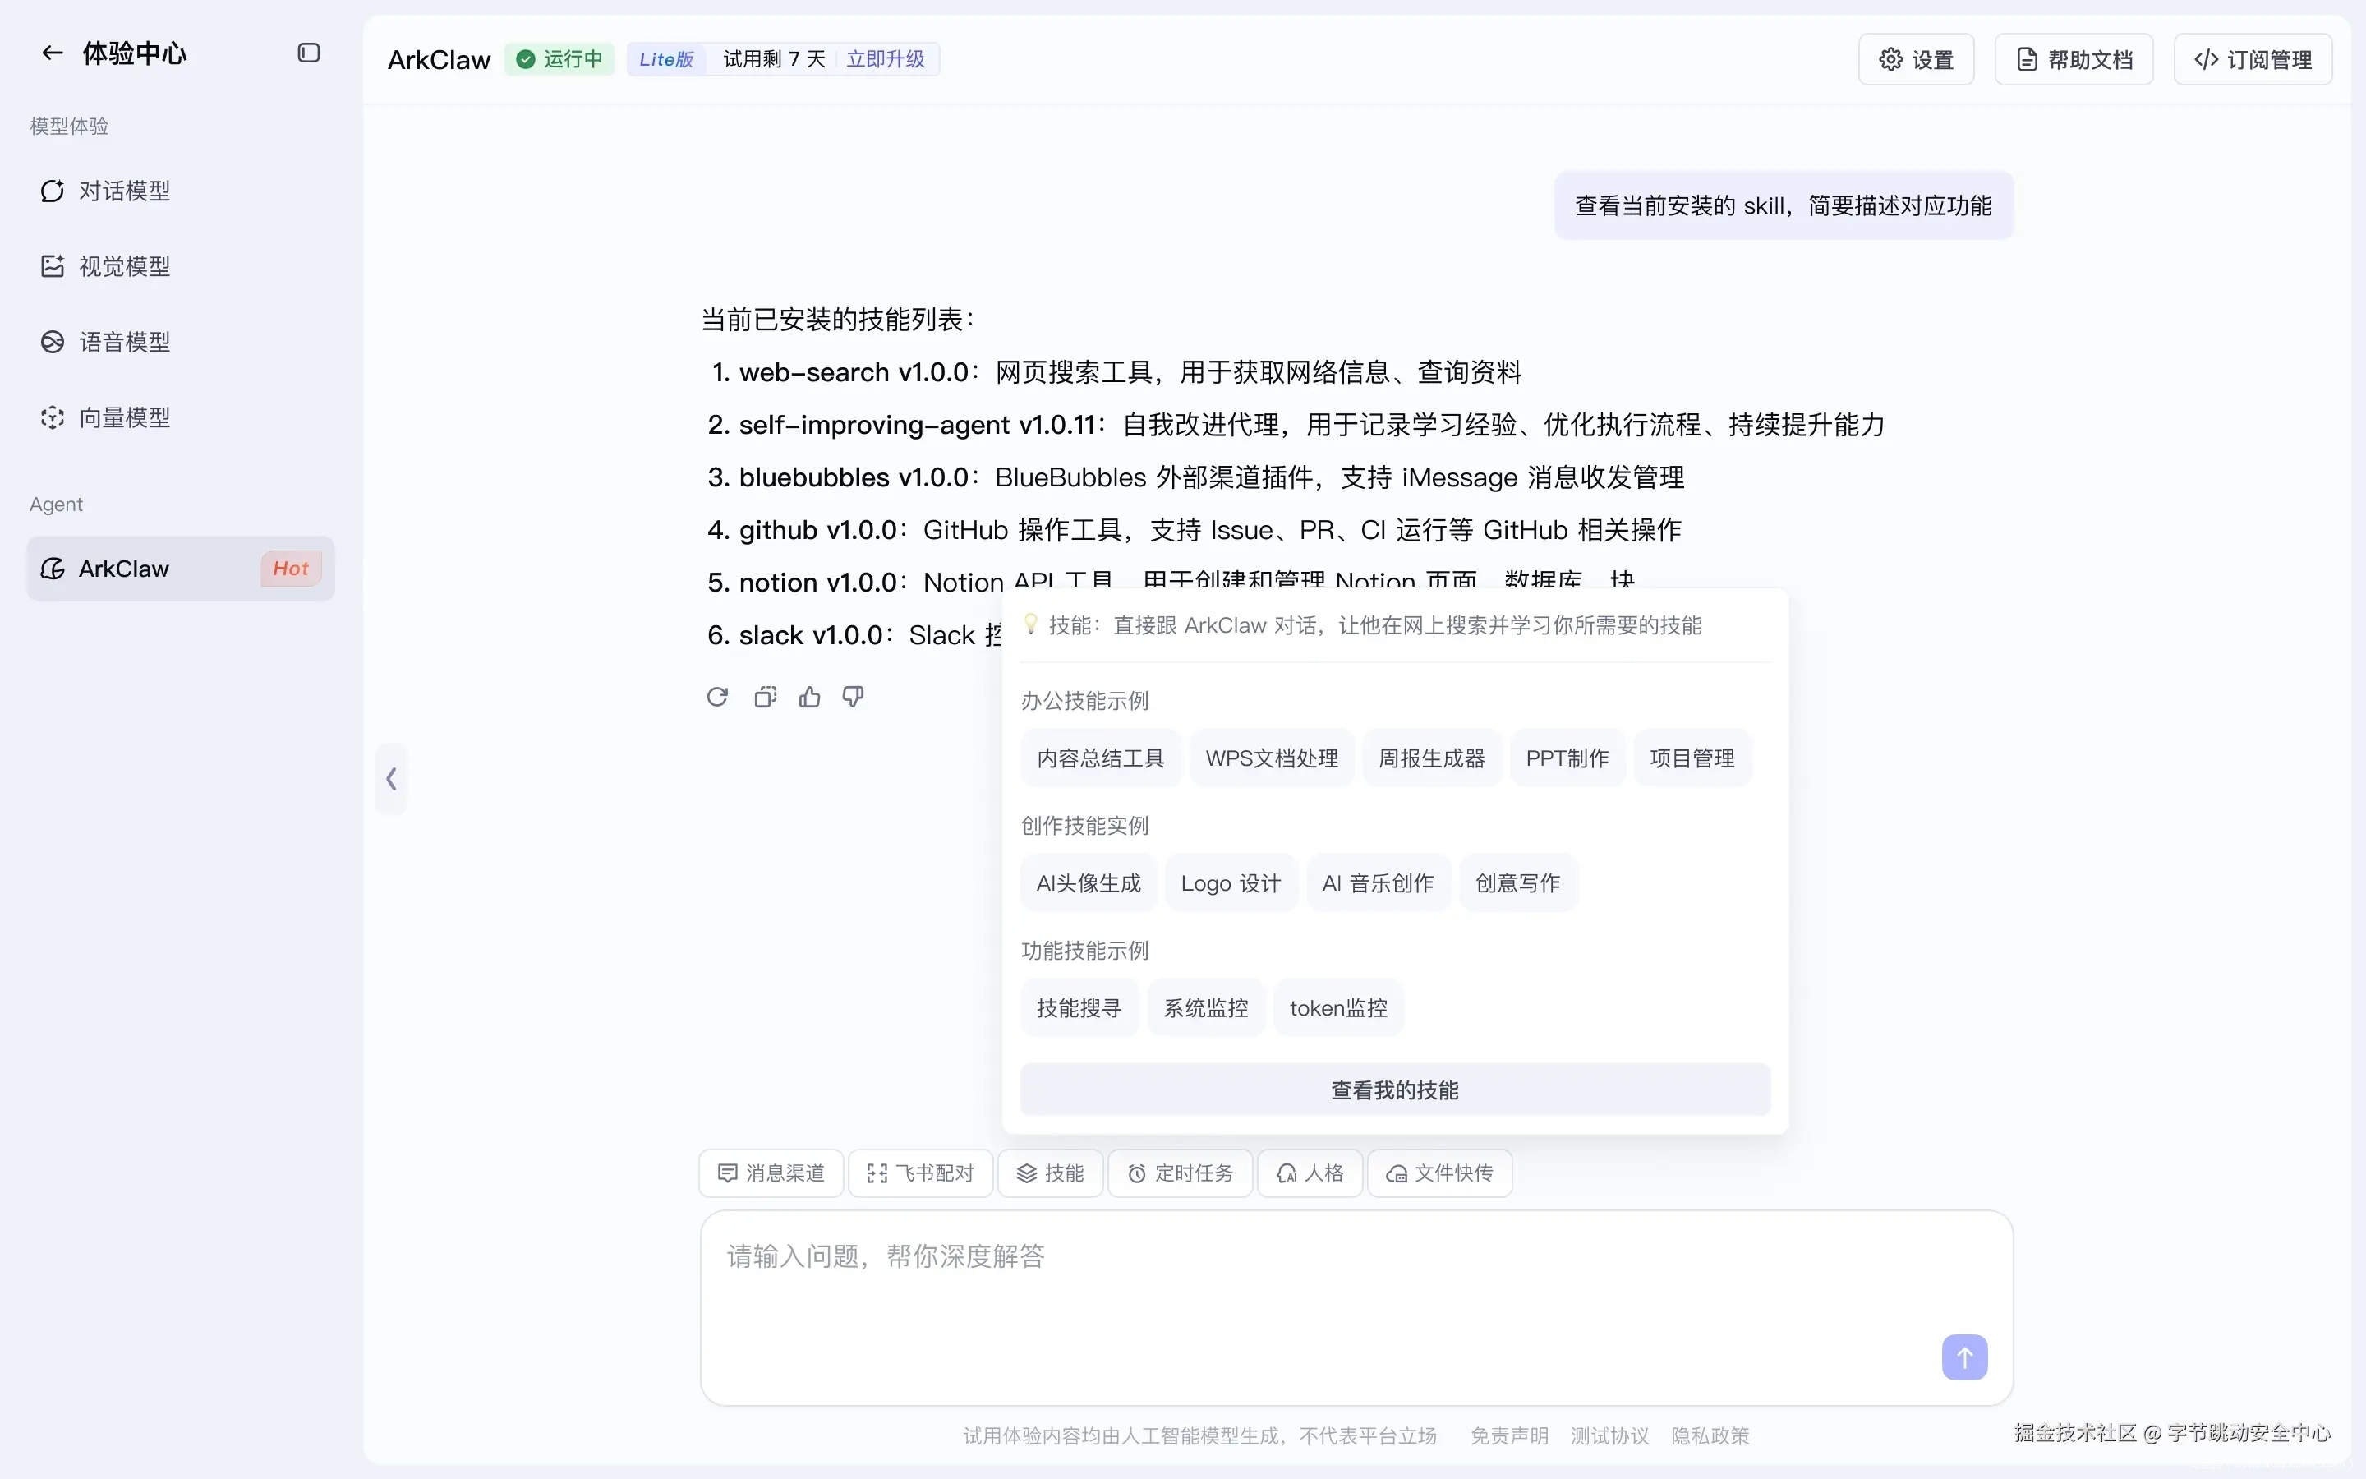Open the 帮助文档 help docs
Image resolution: width=2366 pixels, height=1479 pixels.
click(x=2074, y=60)
